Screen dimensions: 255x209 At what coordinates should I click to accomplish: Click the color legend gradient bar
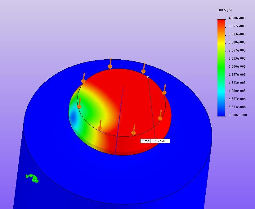tap(221, 68)
